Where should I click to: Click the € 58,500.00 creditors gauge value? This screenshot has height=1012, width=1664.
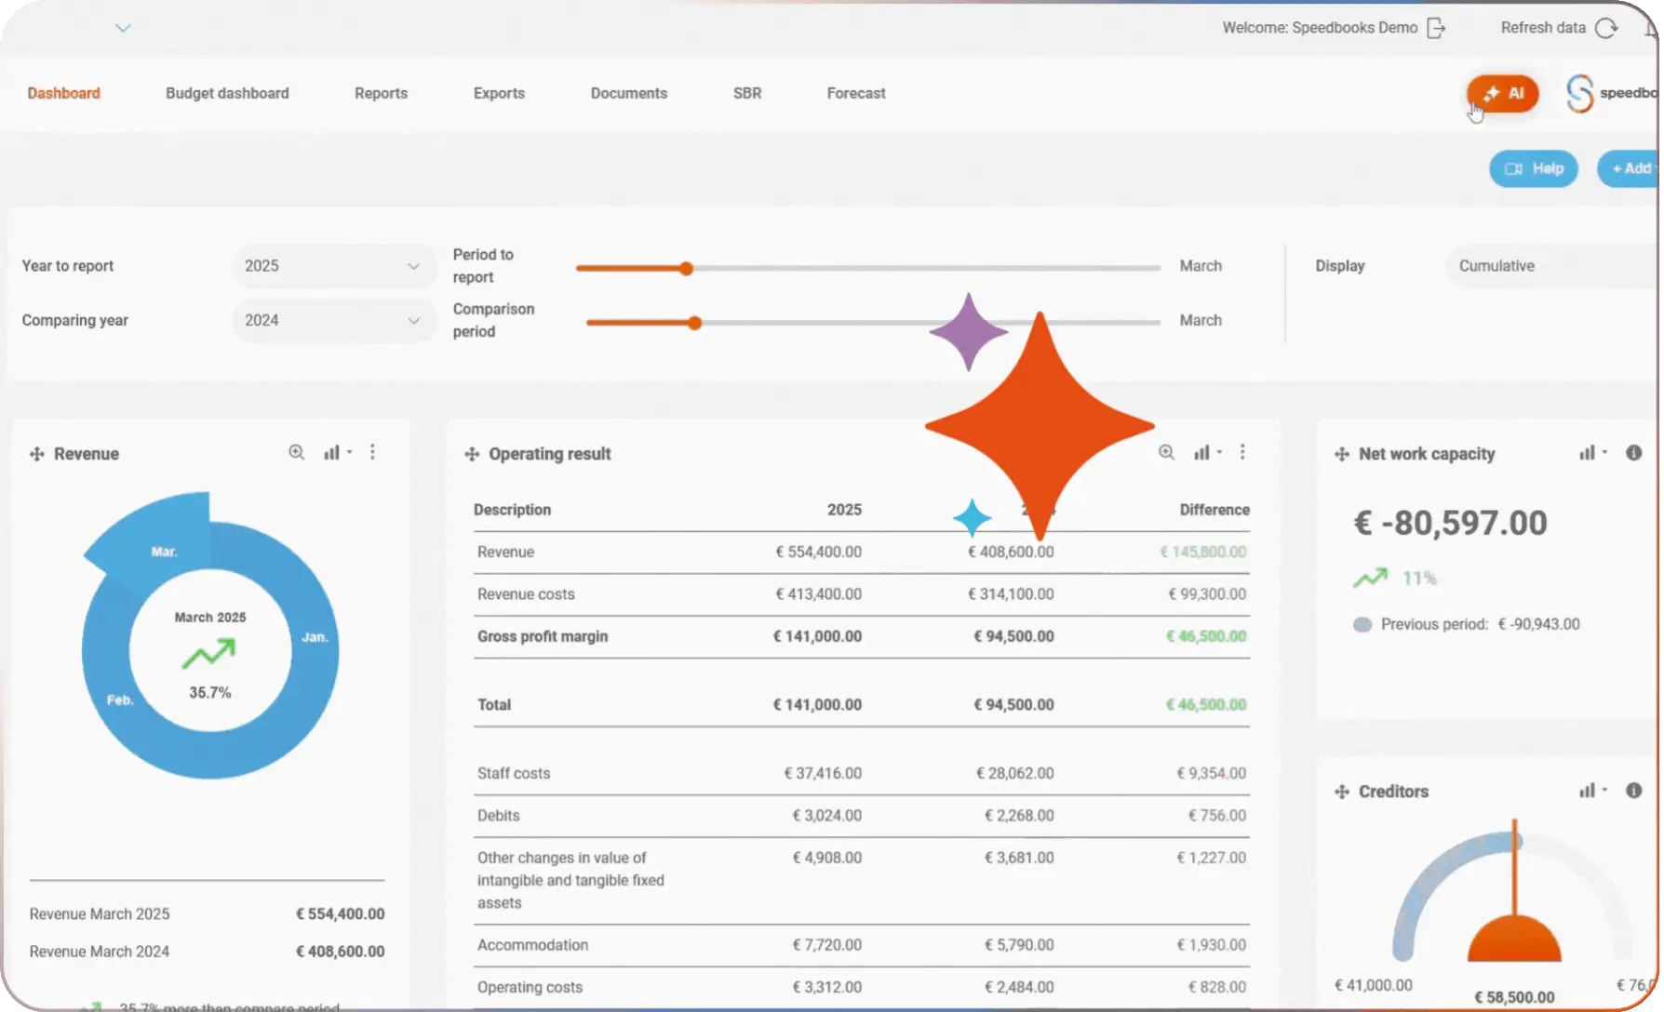[1514, 997]
